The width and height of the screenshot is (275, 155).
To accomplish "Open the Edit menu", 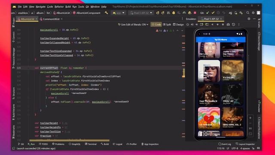I will pyautogui.click(x=25, y=7).
